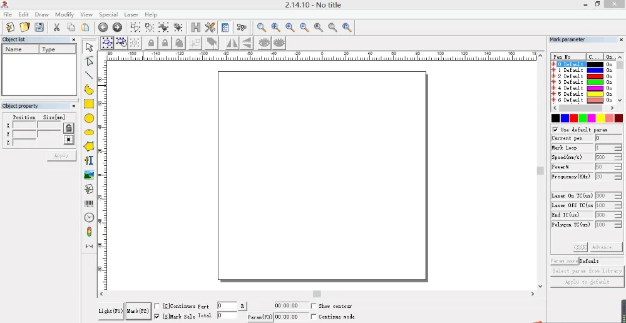This screenshot has height=323, width=626.
Task: Select the Curve drawing tool
Action: 89,90
